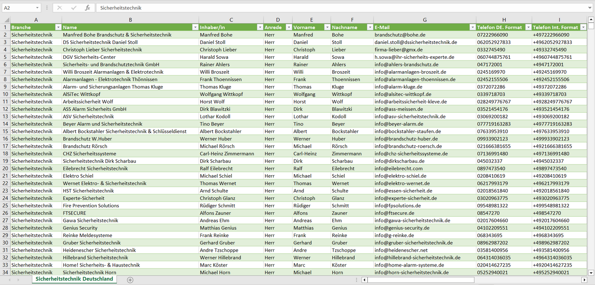Switch to Sicherheitstechnik Deutschland sheet tab
This screenshot has height=285, width=595.
[x=74, y=279]
